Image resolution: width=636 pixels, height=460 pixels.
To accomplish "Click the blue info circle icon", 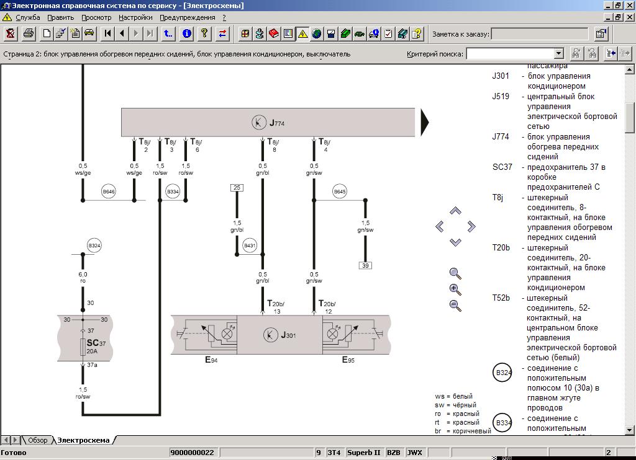I will point(186,33).
